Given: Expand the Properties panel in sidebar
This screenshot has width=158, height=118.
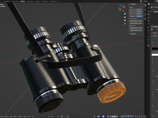Looking at the screenshot, I should click(x=133, y=34).
